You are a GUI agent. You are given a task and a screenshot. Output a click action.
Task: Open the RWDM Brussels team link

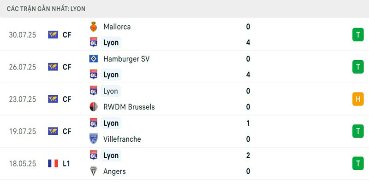point(129,107)
